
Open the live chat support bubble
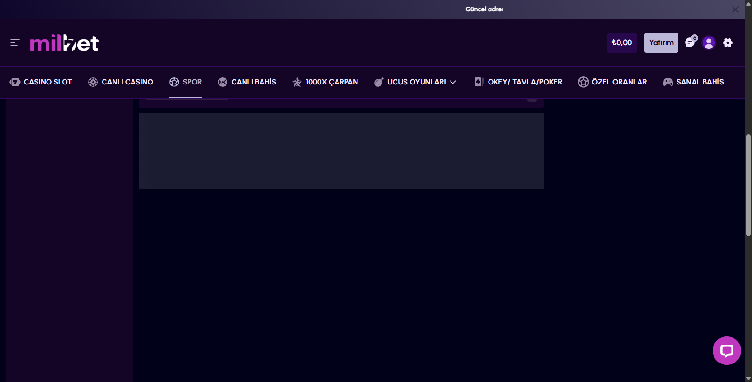726,351
